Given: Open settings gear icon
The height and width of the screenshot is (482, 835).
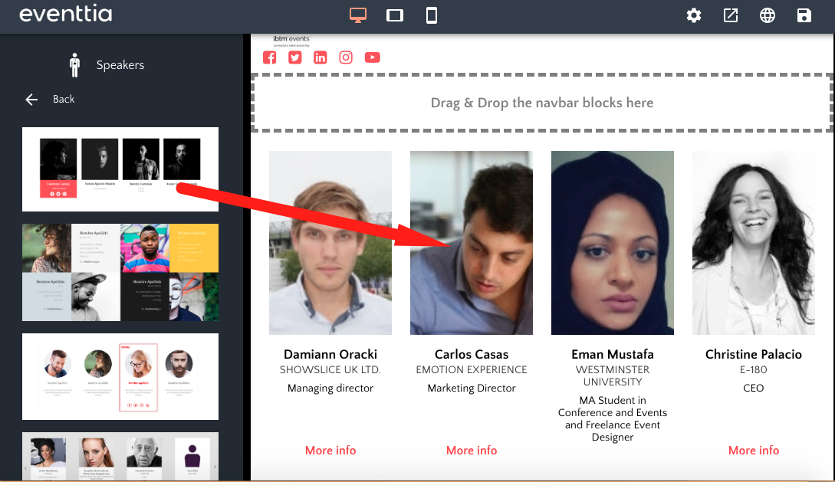Looking at the screenshot, I should (694, 15).
